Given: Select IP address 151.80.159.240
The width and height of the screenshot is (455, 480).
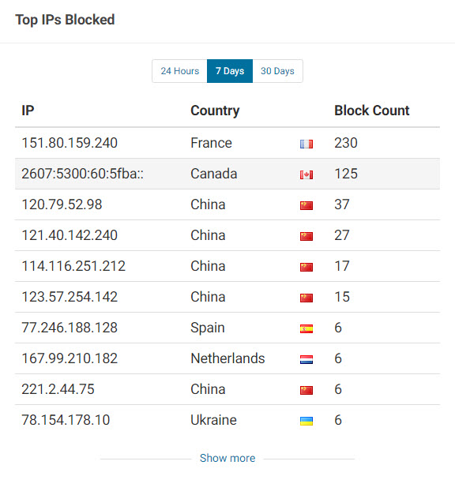Looking at the screenshot, I should coord(70,143).
